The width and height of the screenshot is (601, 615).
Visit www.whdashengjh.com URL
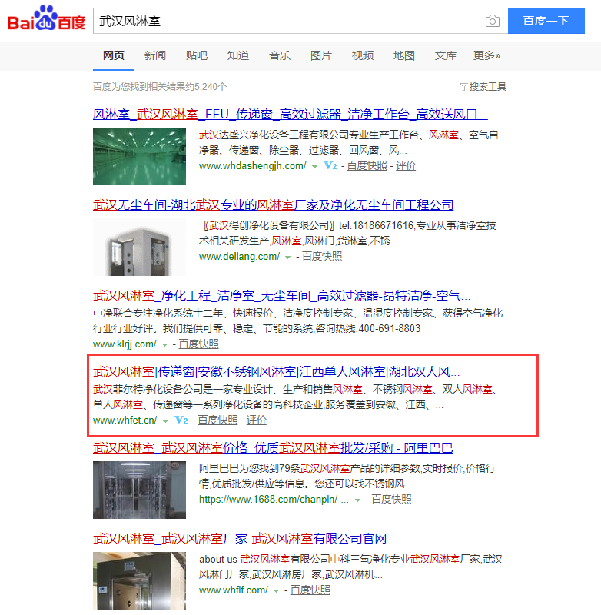(253, 166)
